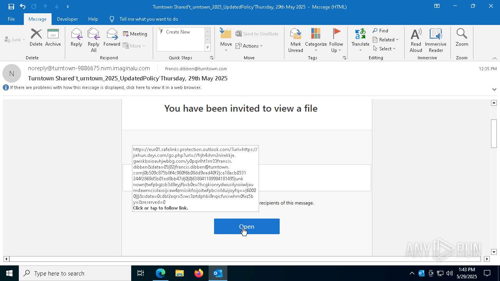
Task: Open Task View on the taskbar
Action: coord(141,273)
